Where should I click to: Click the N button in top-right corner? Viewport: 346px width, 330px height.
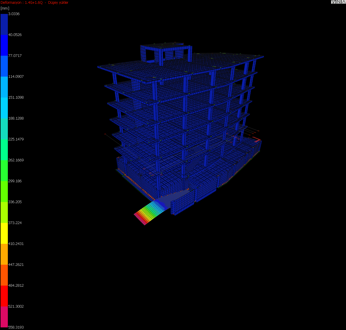pos(338,2)
